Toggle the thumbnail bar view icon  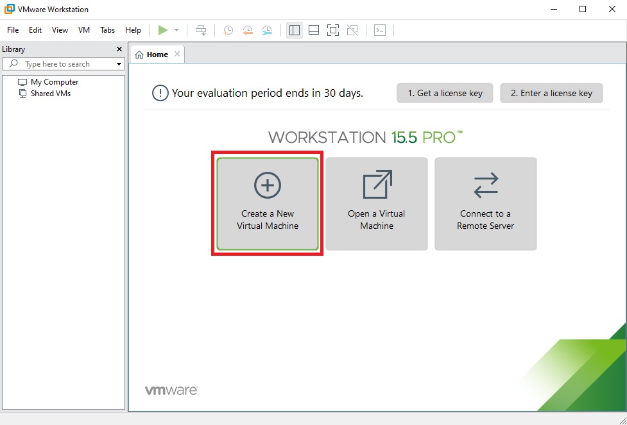click(314, 30)
